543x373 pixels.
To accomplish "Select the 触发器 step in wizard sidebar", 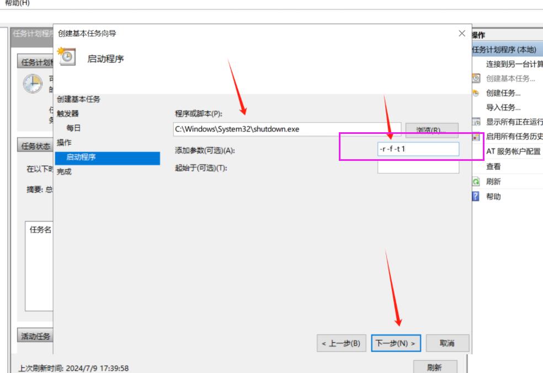I will (x=68, y=113).
